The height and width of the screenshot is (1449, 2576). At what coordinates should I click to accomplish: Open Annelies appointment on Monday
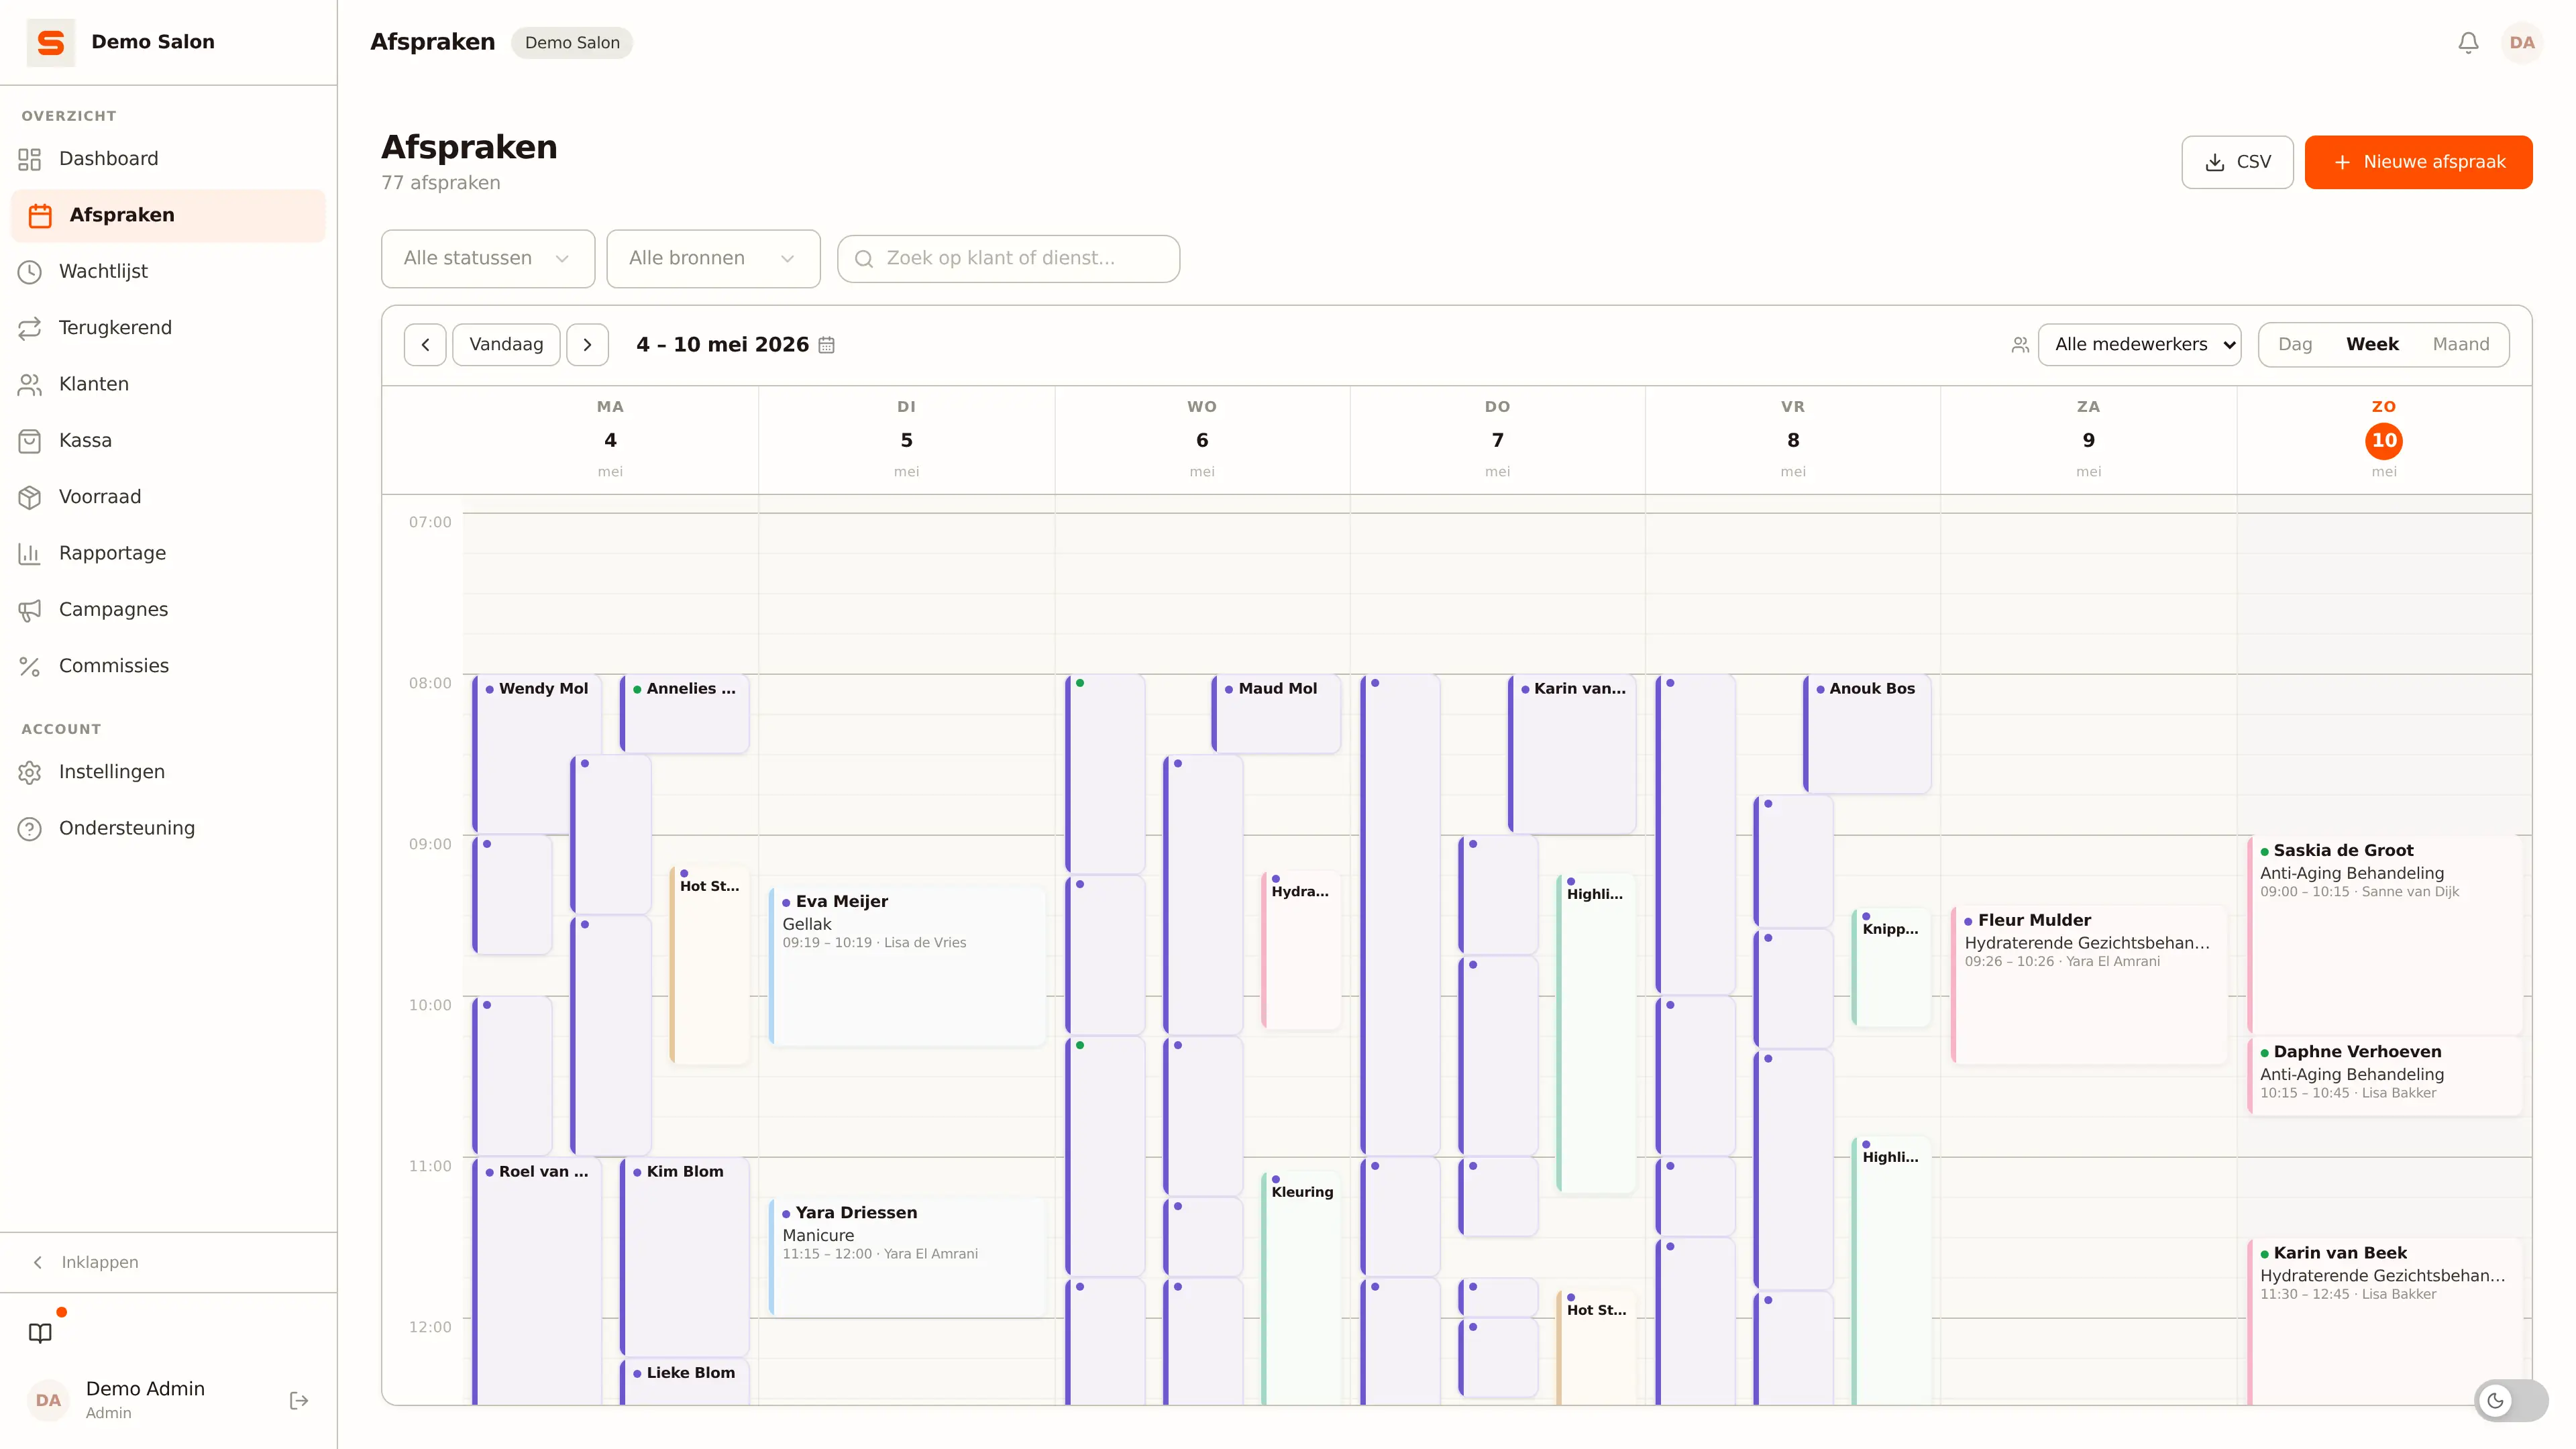point(685,714)
